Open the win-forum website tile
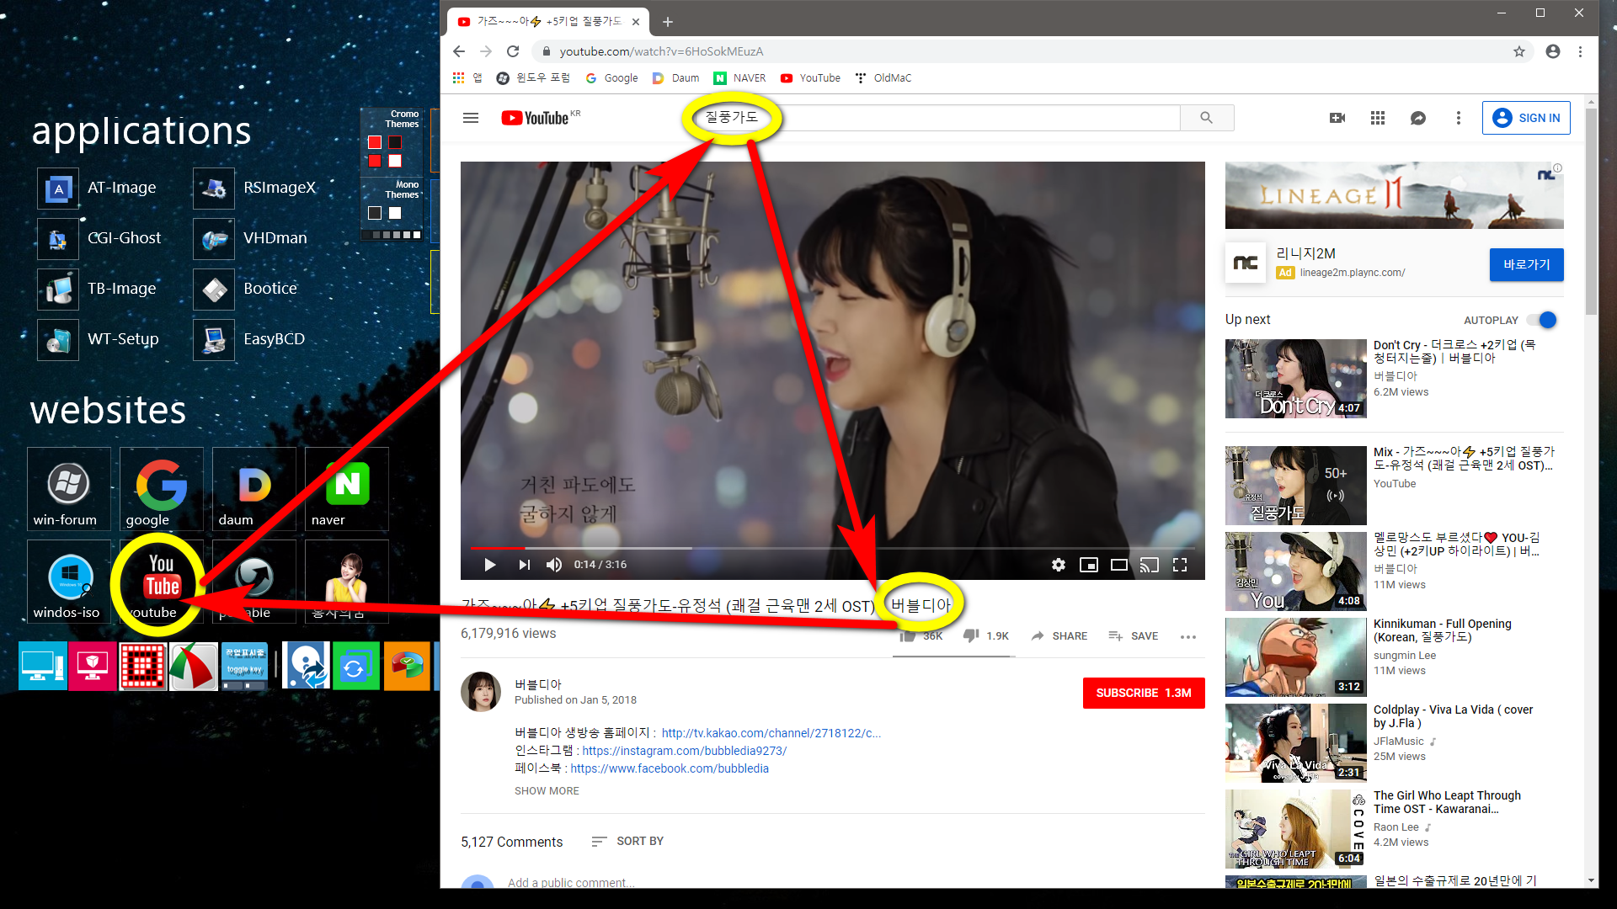The height and width of the screenshot is (909, 1617). pyautogui.click(x=68, y=489)
